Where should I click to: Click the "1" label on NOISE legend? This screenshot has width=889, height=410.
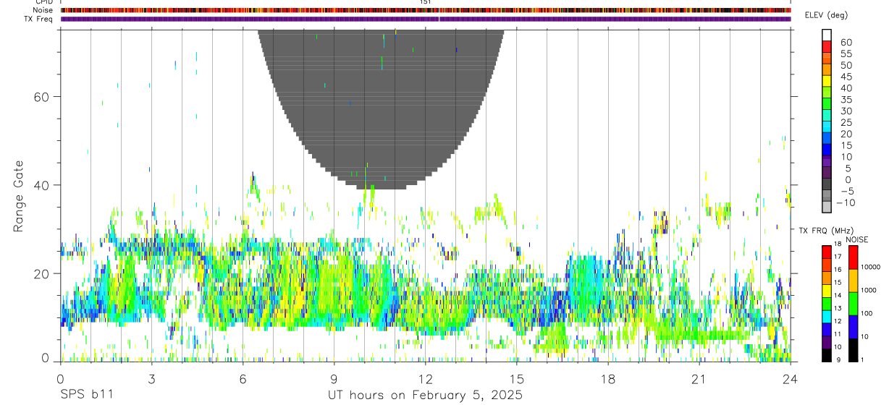[x=864, y=359]
